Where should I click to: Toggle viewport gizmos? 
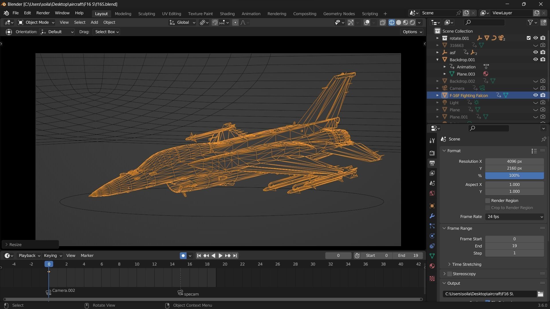[351, 22]
